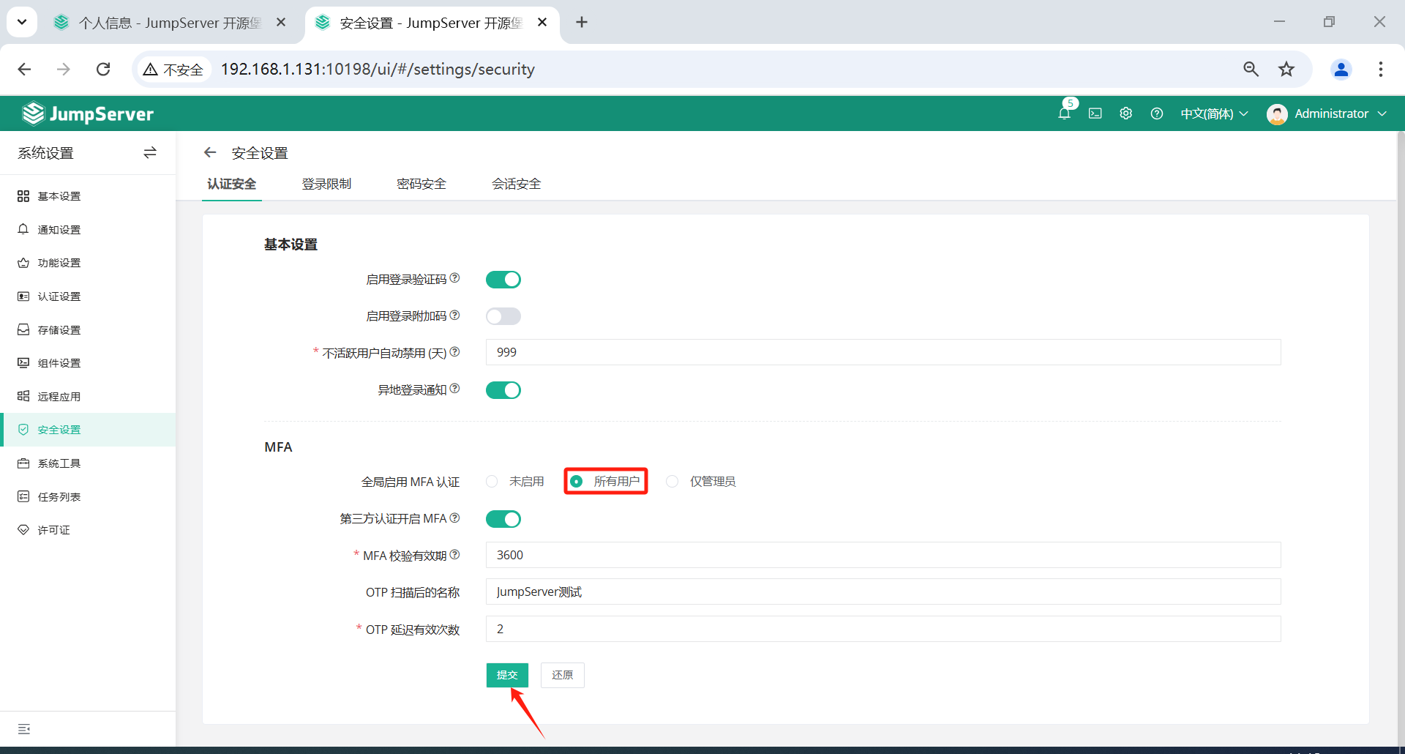This screenshot has height=754, width=1405.
Task: Open the system settings gear icon
Action: pyautogui.click(x=1125, y=113)
